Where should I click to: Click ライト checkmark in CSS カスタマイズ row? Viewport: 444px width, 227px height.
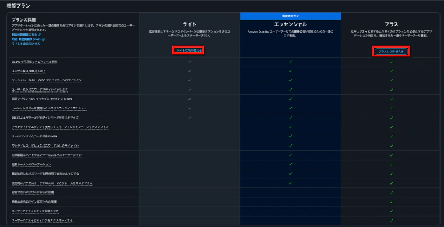click(190, 118)
